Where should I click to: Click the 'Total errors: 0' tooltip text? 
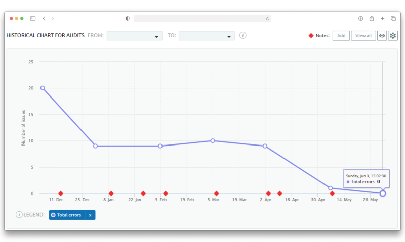coord(365,182)
